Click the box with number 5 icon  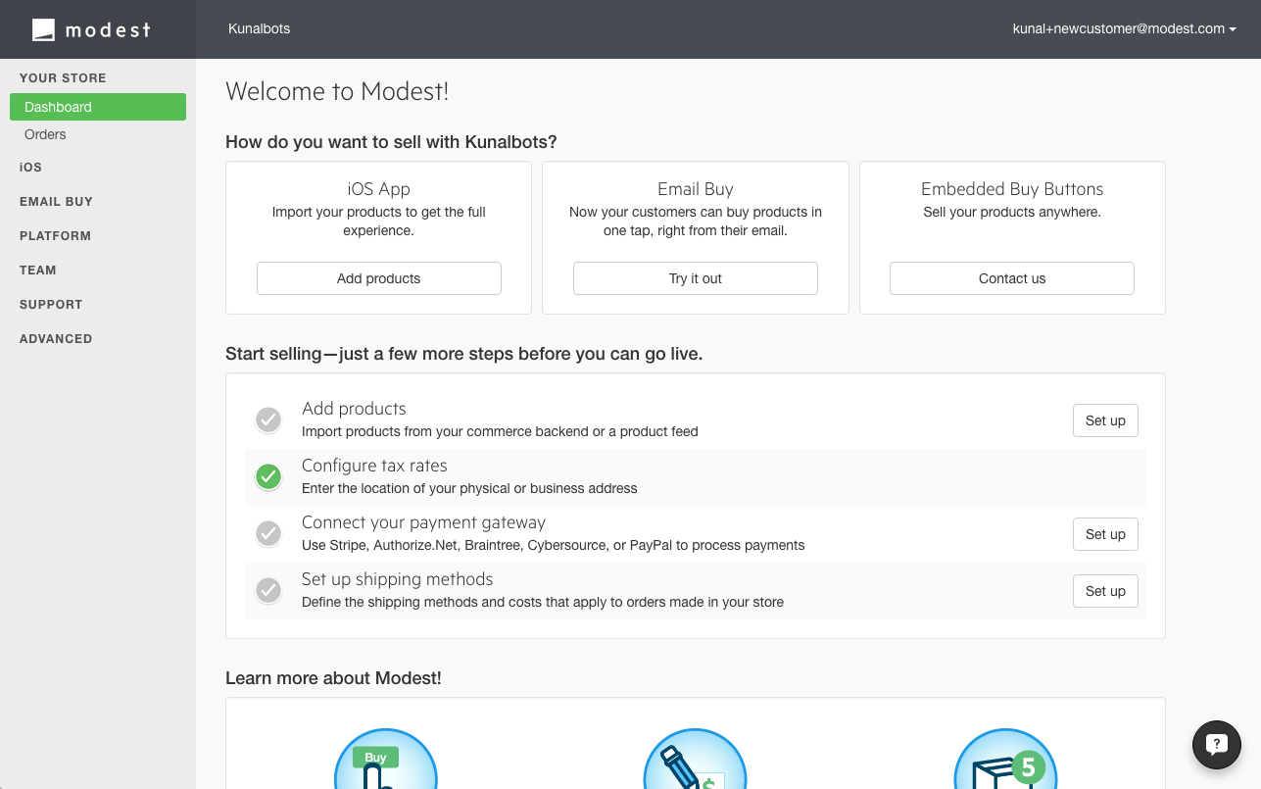click(x=1004, y=761)
